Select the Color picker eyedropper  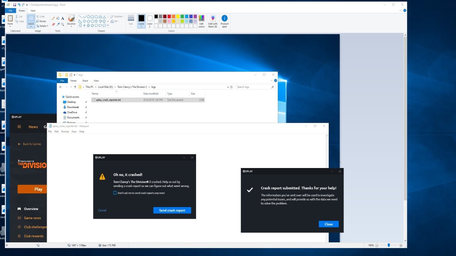(x=58, y=24)
